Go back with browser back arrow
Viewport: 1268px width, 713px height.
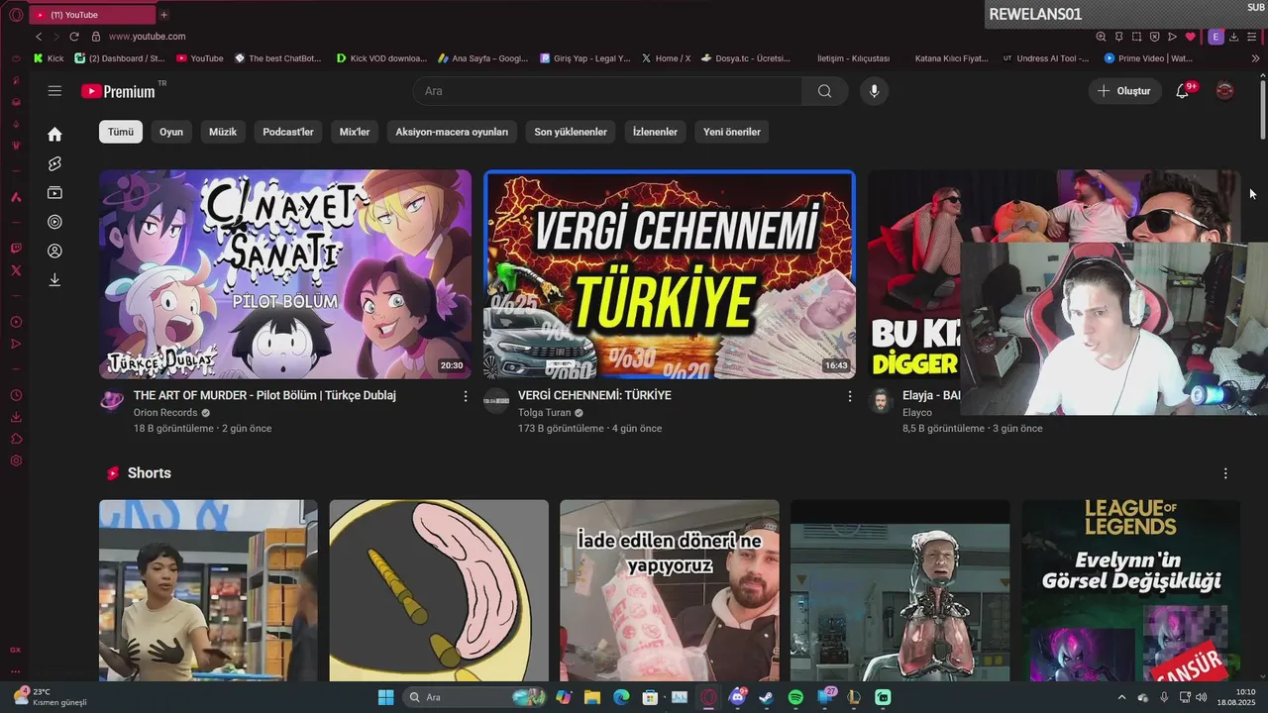click(39, 37)
